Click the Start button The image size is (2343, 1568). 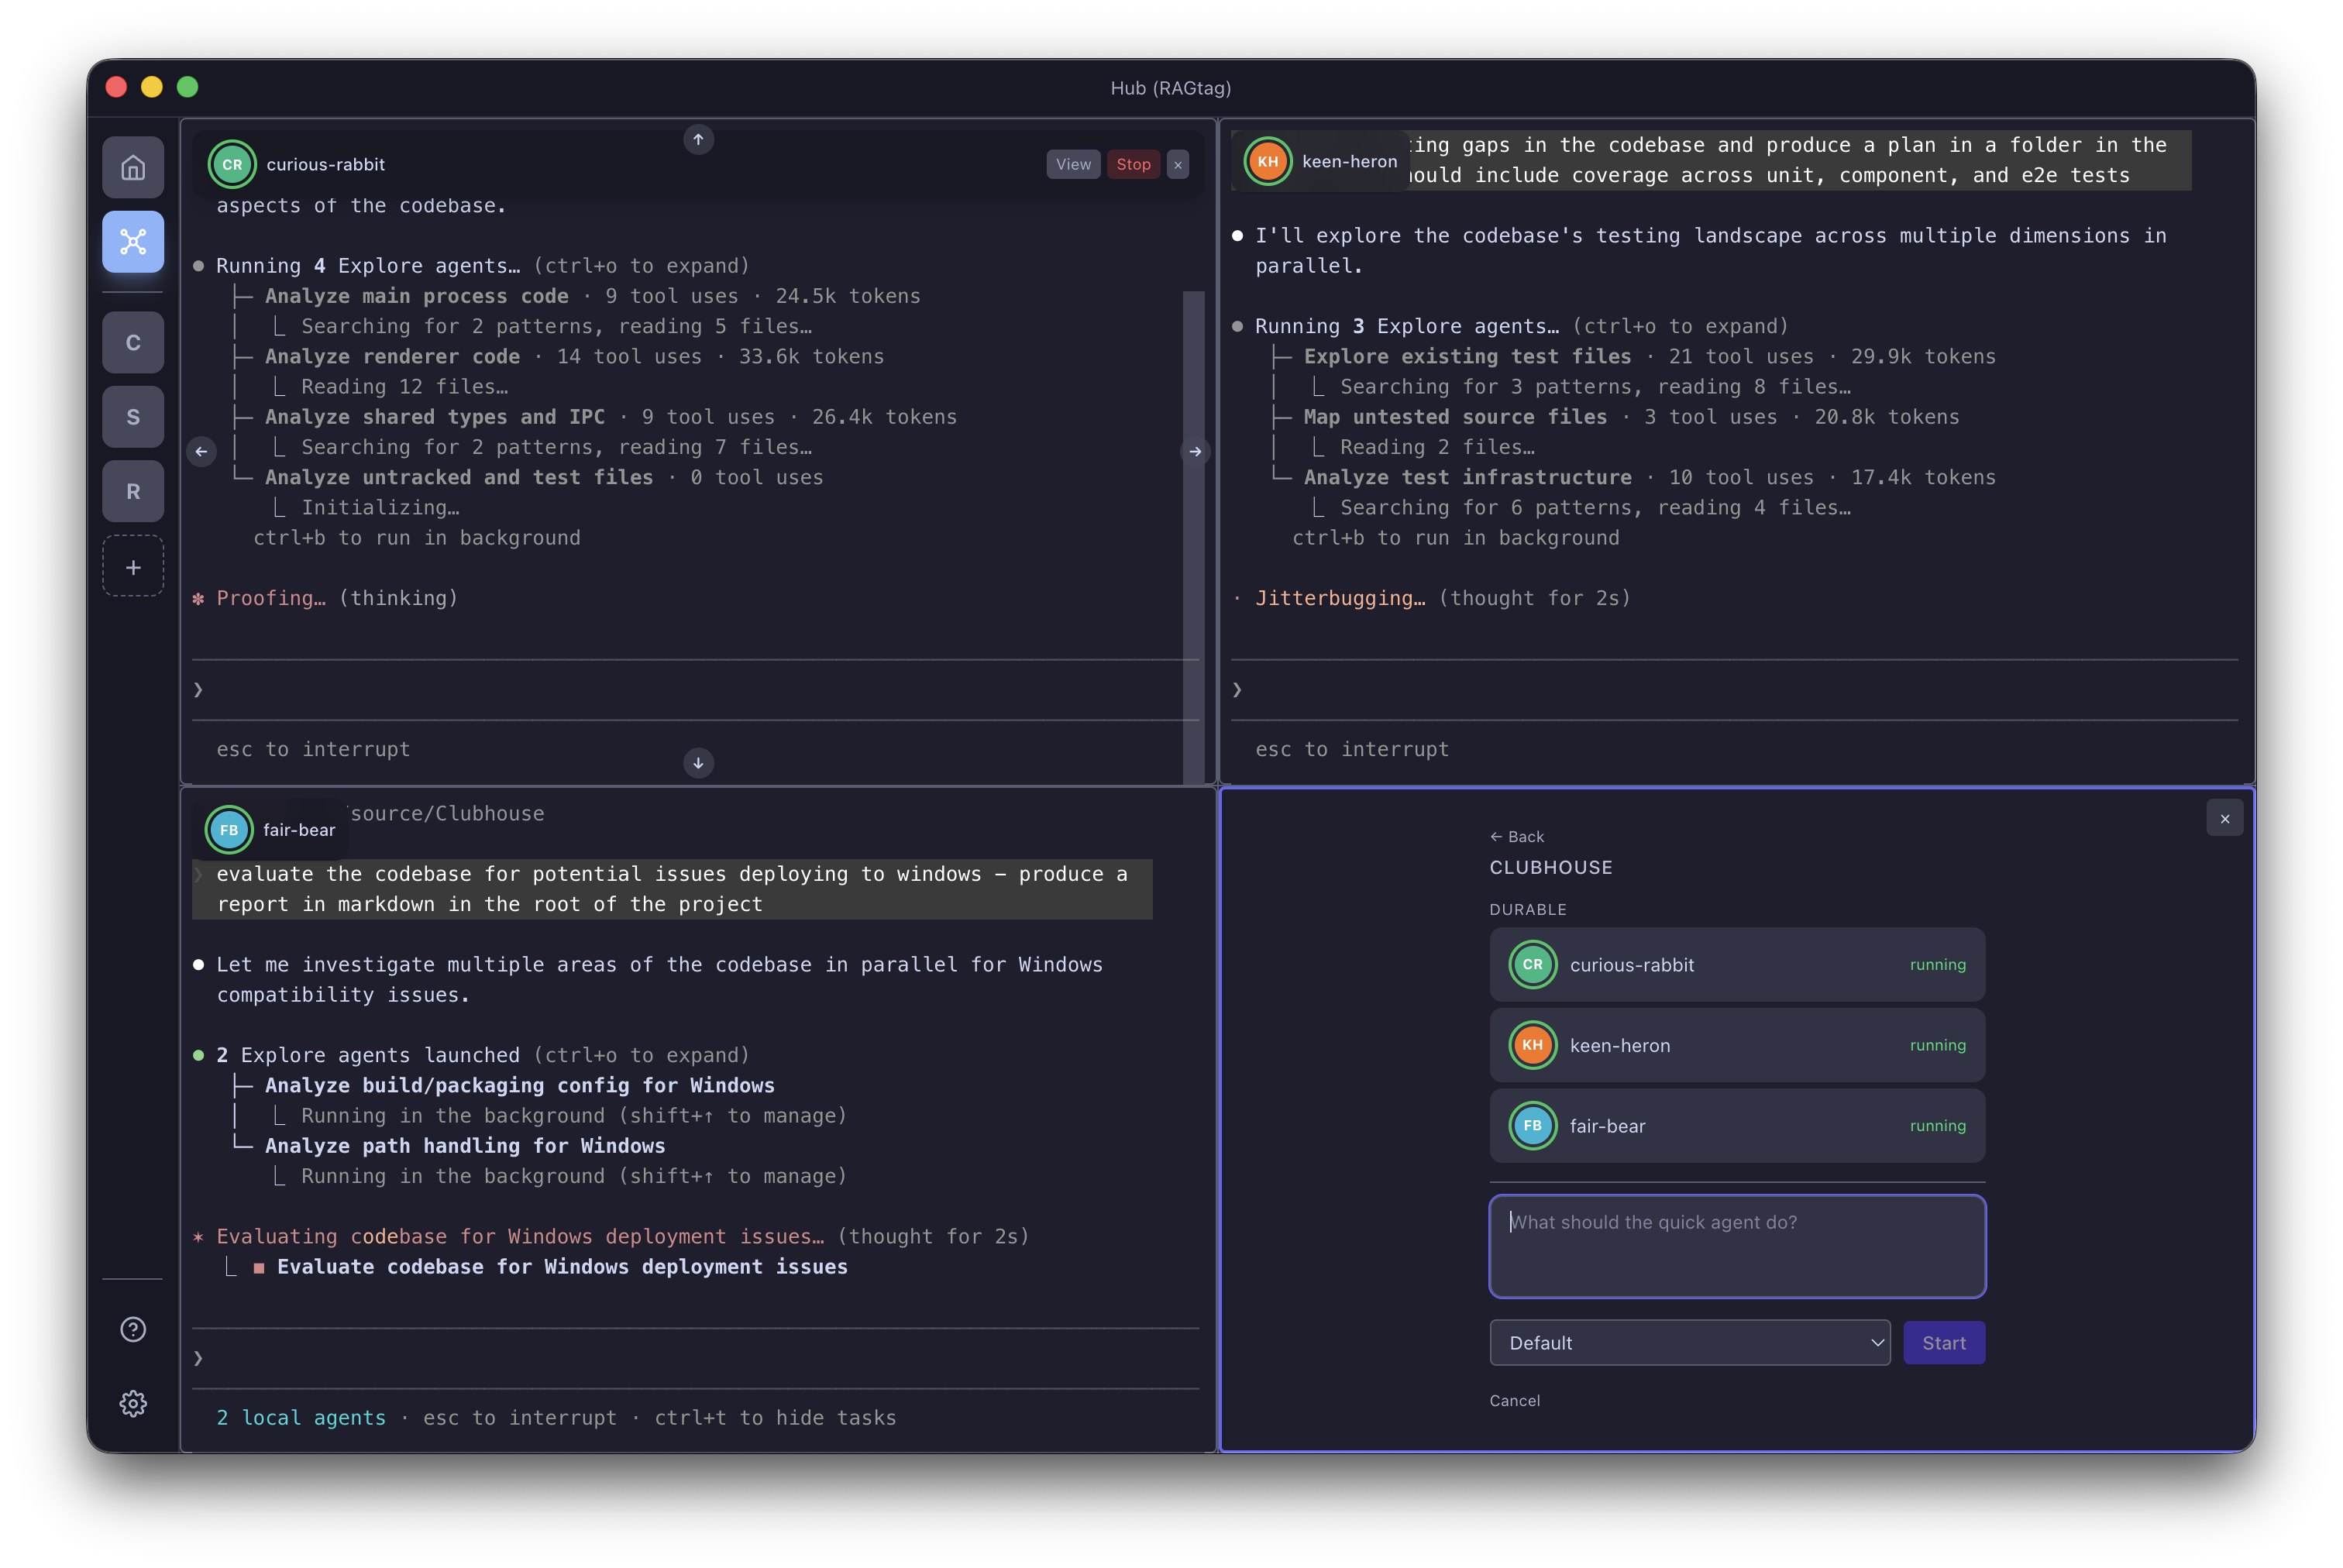click(1943, 1343)
